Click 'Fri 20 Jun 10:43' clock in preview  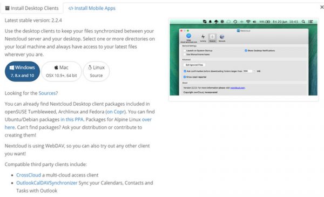click(x=285, y=22)
